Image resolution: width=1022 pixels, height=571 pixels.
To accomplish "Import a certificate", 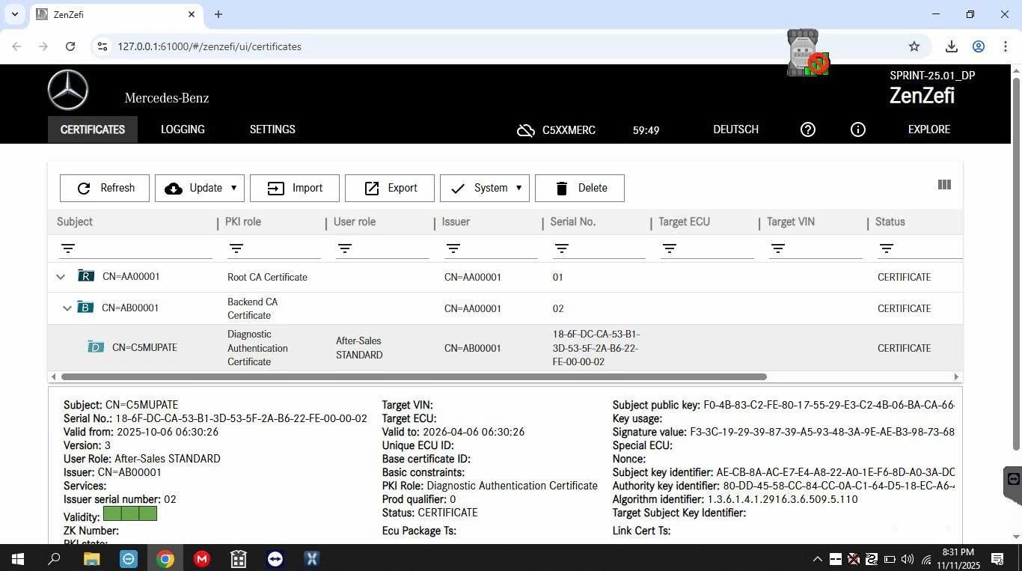I will pos(295,188).
